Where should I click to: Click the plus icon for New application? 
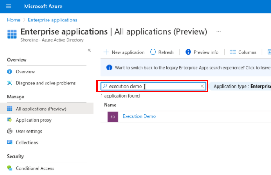(x=106, y=52)
